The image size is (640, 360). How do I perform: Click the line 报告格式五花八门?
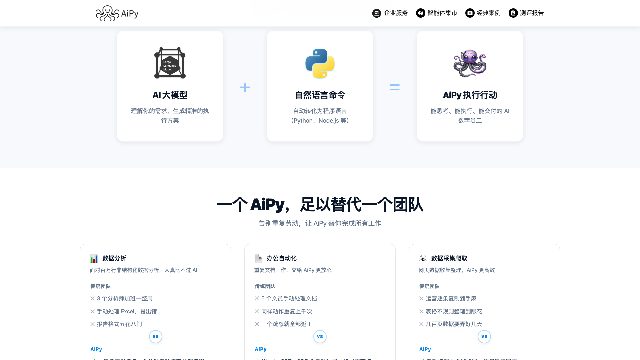pos(119,324)
